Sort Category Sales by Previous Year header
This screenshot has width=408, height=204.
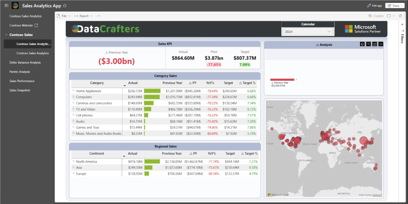click(172, 83)
